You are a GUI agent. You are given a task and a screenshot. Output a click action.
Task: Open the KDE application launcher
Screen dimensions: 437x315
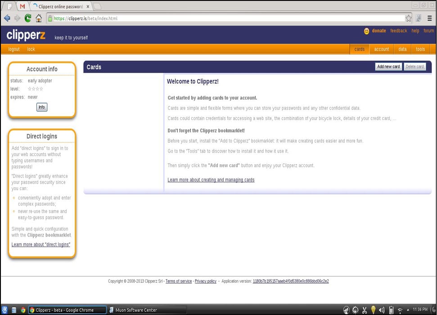(5, 310)
